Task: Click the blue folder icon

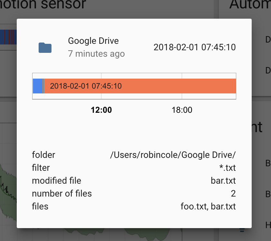Action: click(45, 47)
